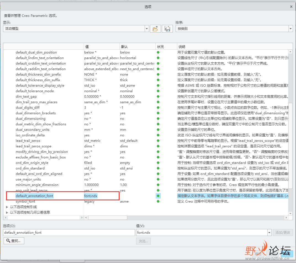
Task: Close the 选项 dialog
Action: coord(291,7)
